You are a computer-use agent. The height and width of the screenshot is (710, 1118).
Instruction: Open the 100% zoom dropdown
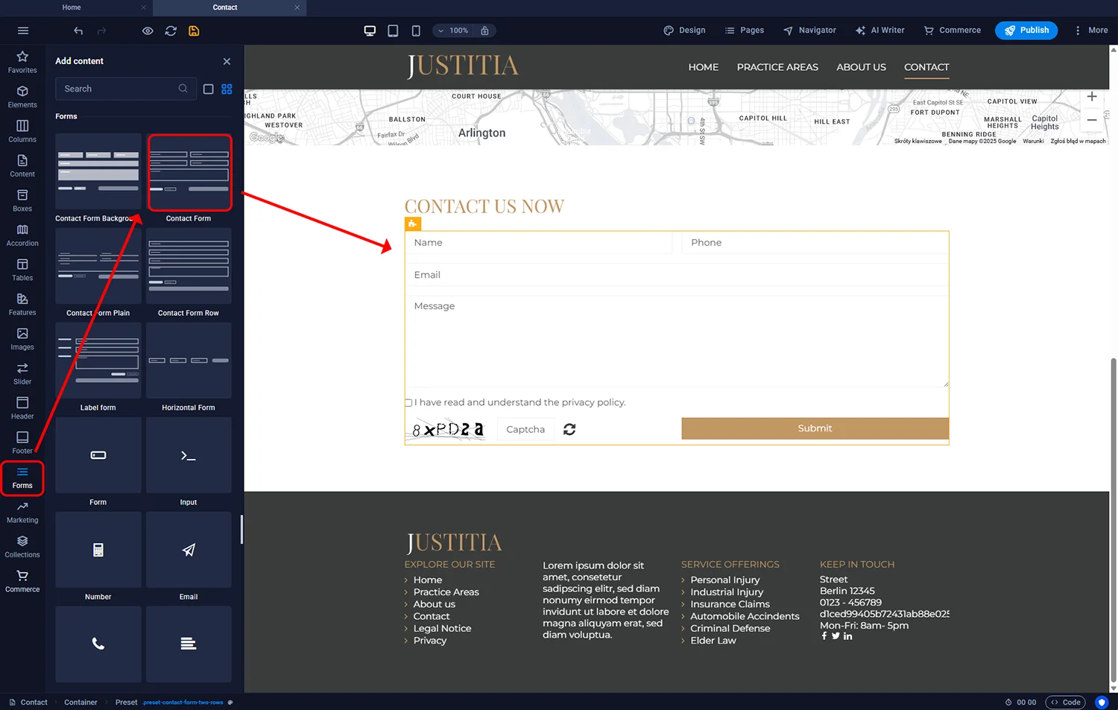click(x=453, y=31)
